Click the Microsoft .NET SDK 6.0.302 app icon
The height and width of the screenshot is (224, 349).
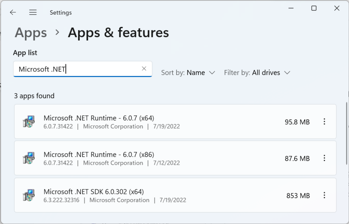click(30, 195)
